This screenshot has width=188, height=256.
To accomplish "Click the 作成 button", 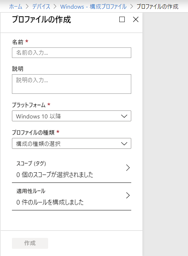I will [x=30, y=243].
